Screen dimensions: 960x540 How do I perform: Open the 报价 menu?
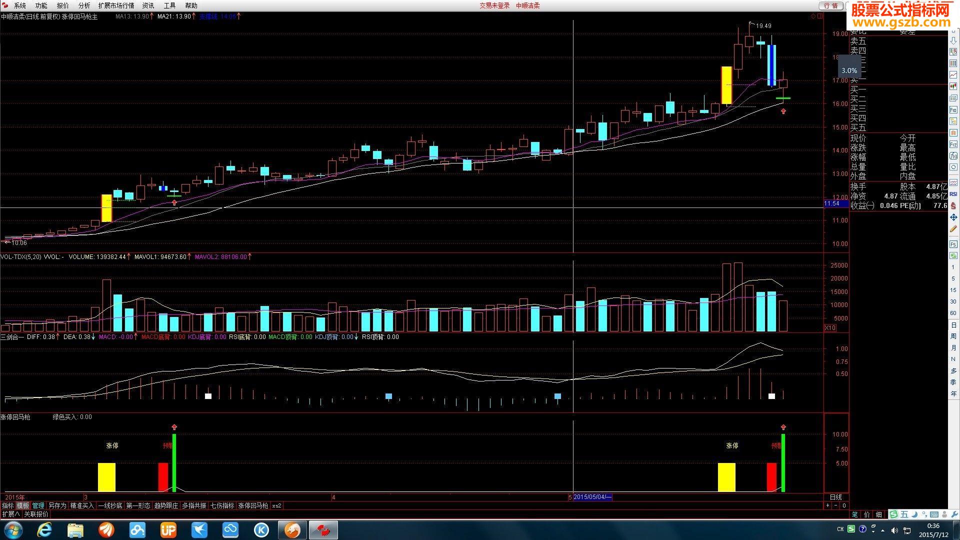tap(62, 5)
